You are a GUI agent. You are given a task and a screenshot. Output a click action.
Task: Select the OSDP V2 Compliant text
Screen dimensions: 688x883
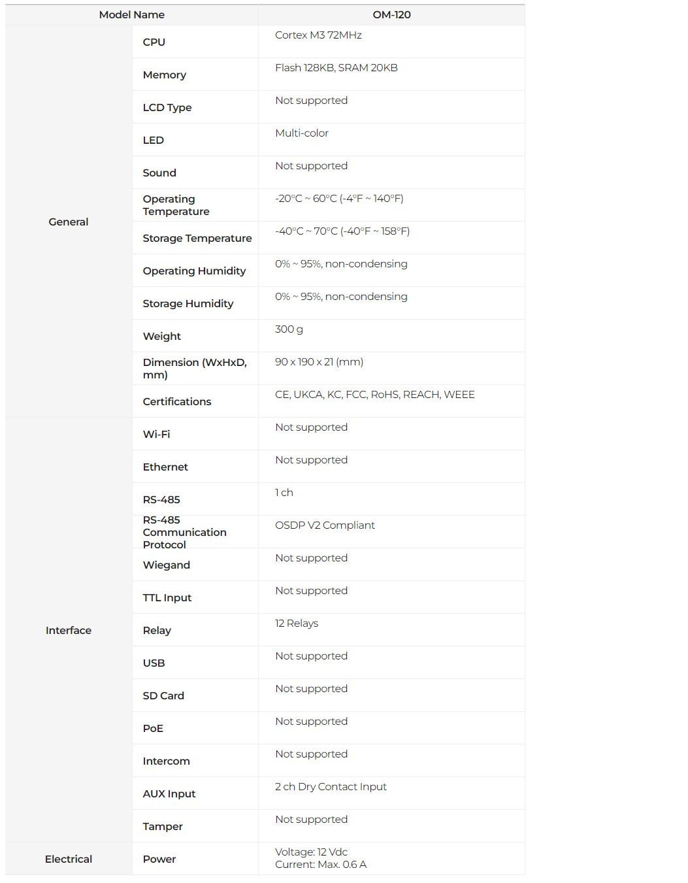click(325, 525)
